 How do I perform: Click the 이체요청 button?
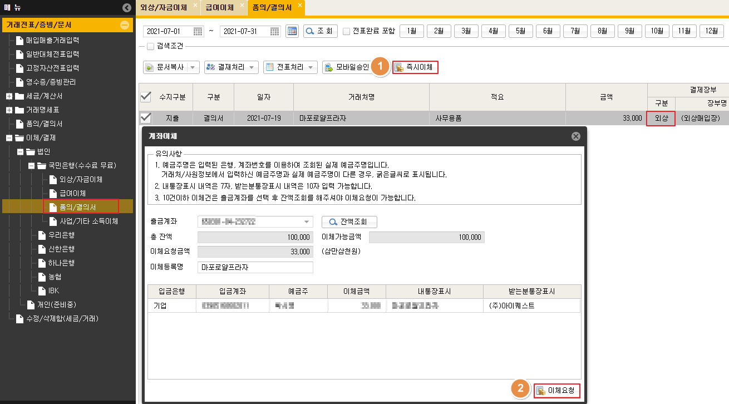(557, 391)
